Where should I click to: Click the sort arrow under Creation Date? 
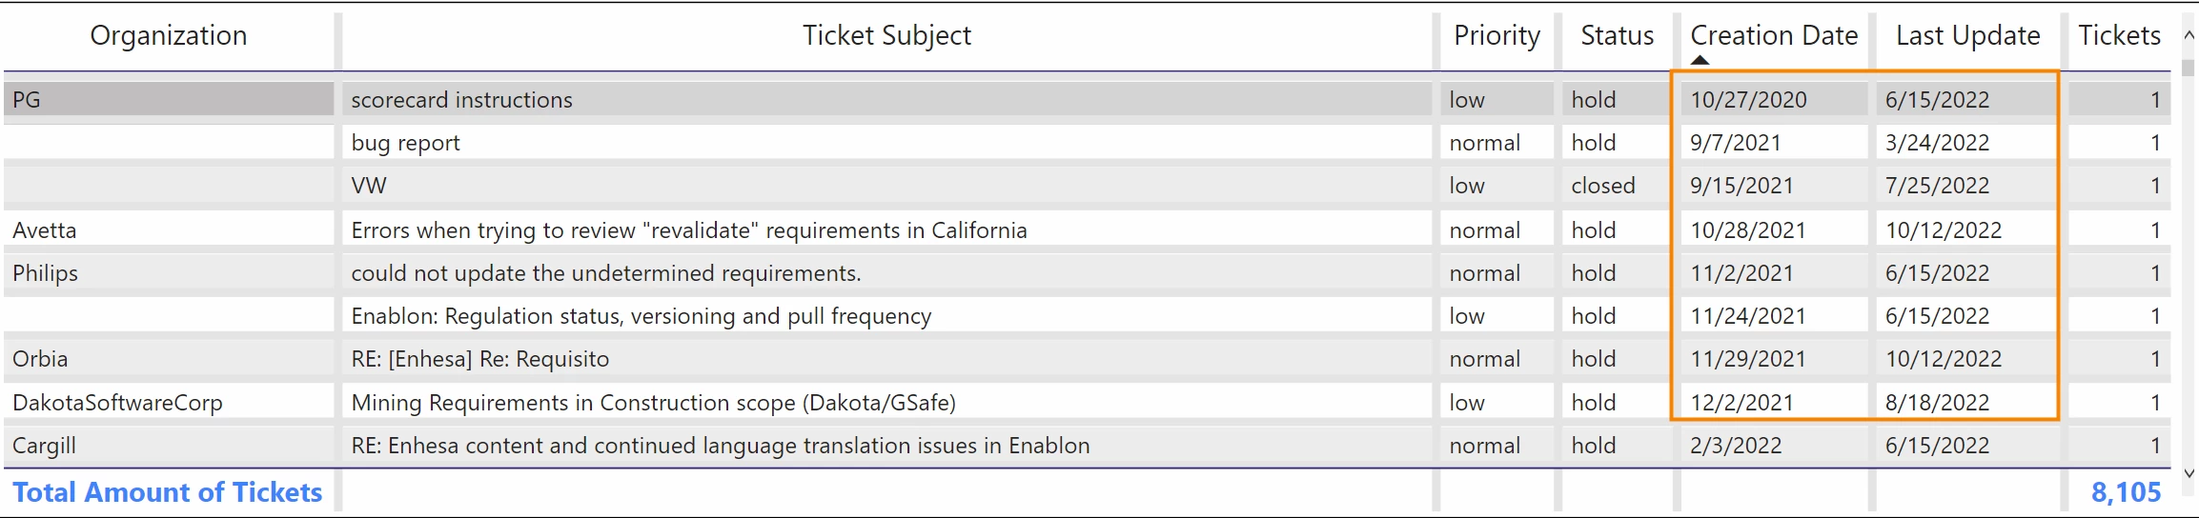(1700, 60)
